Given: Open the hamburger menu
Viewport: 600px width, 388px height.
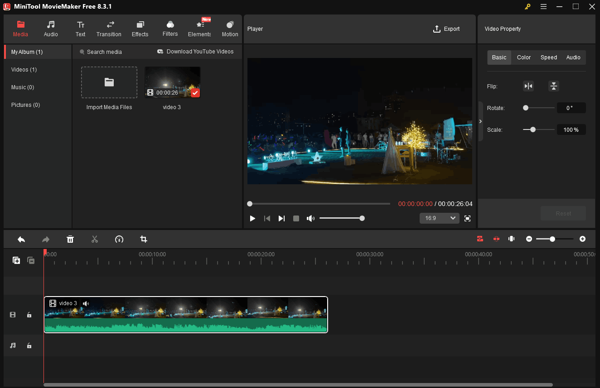Looking at the screenshot, I should (x=543, y=7).
